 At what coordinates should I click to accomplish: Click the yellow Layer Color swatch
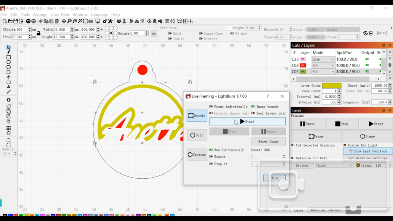tap(331, 86)
